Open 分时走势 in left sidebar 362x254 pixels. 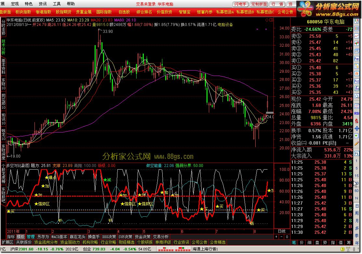coord(3,27)
